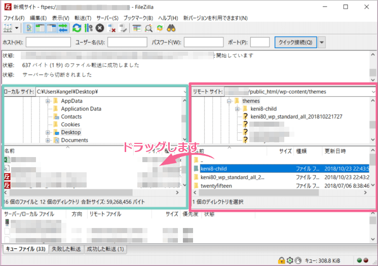Toggle the remote directory tree view

coord(51,28)
